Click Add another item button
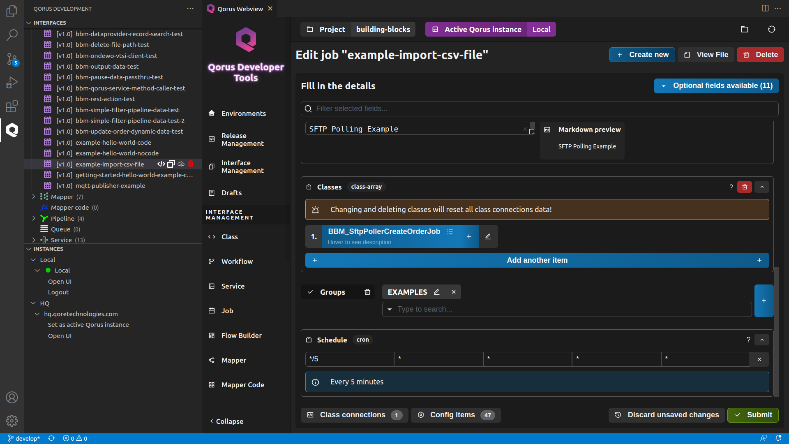This screenshot has width=789, height=444. pos(537,260)
